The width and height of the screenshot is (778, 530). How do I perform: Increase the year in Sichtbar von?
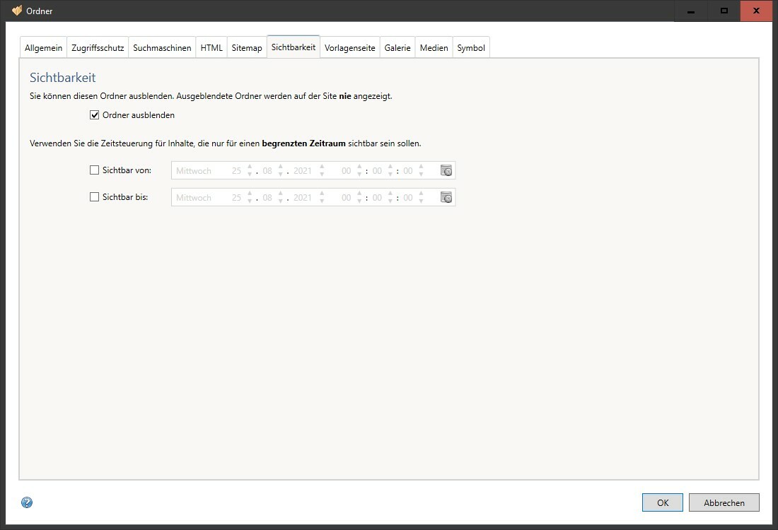pos(322,167)
